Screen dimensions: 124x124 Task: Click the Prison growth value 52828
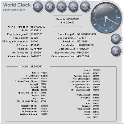[34, 38]
